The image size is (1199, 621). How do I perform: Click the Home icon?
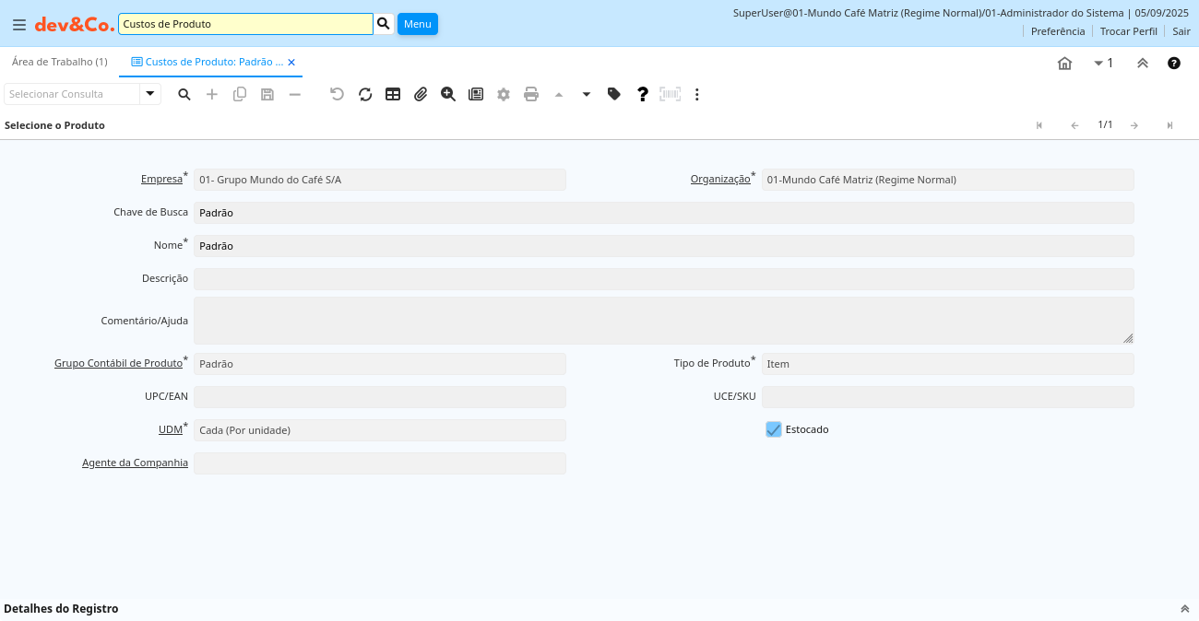click(1065, 63)
